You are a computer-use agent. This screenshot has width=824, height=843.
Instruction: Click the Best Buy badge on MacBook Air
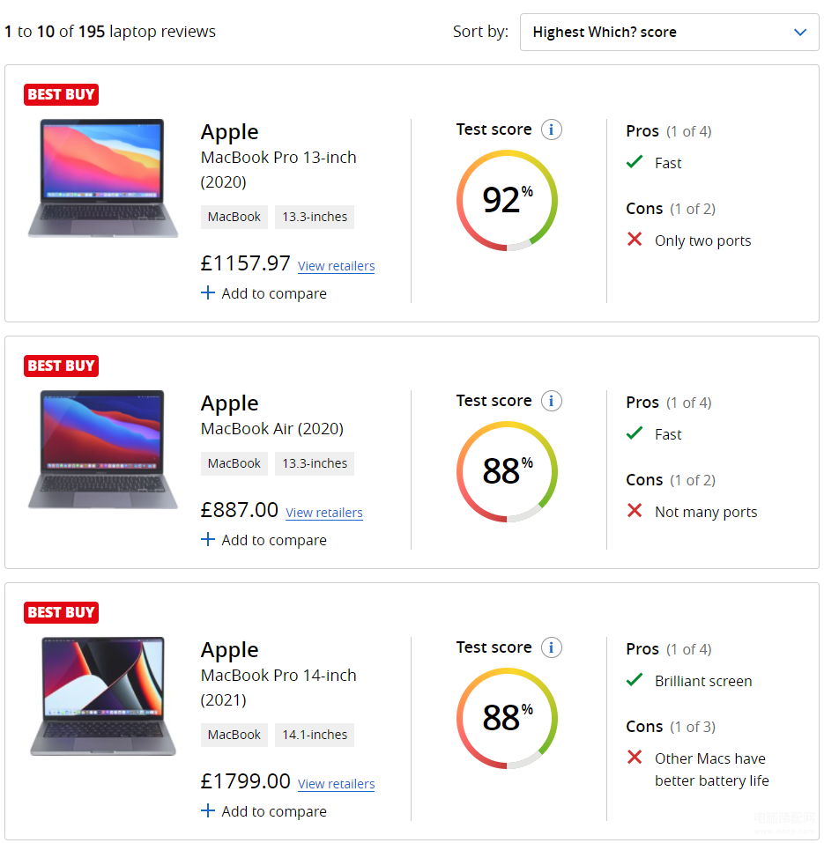(62, 366)
